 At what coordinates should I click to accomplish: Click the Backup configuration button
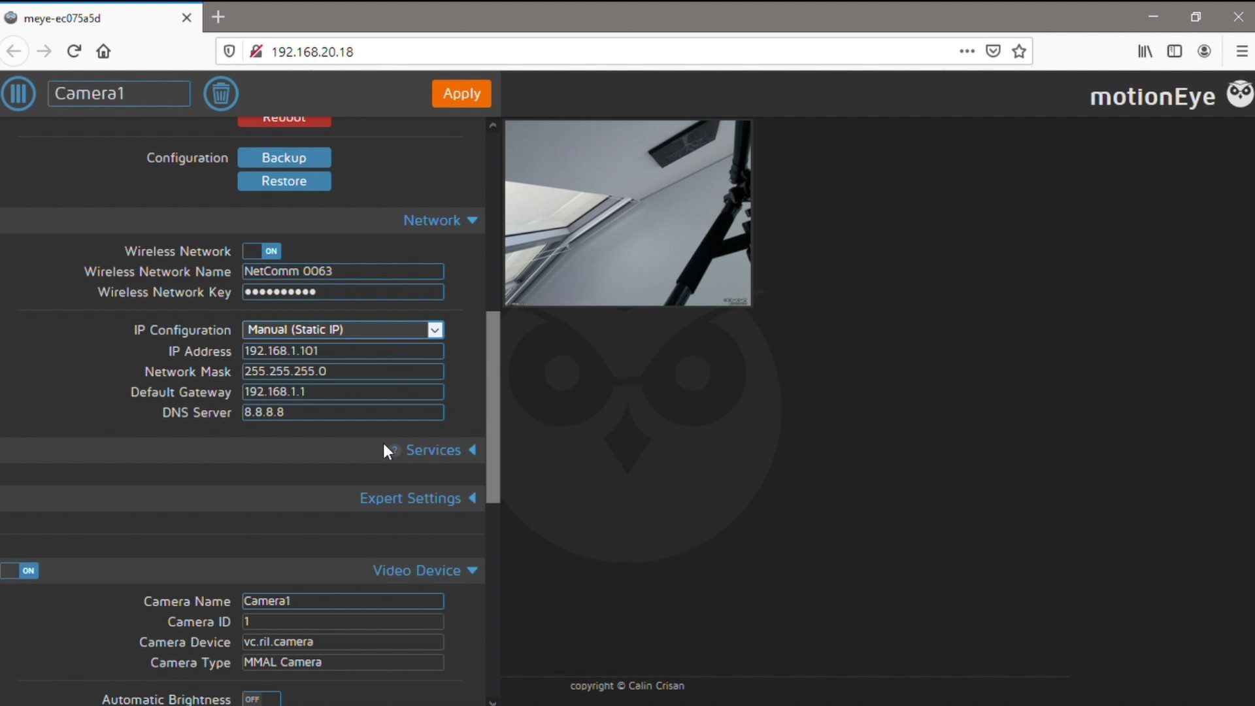point(284,158)
